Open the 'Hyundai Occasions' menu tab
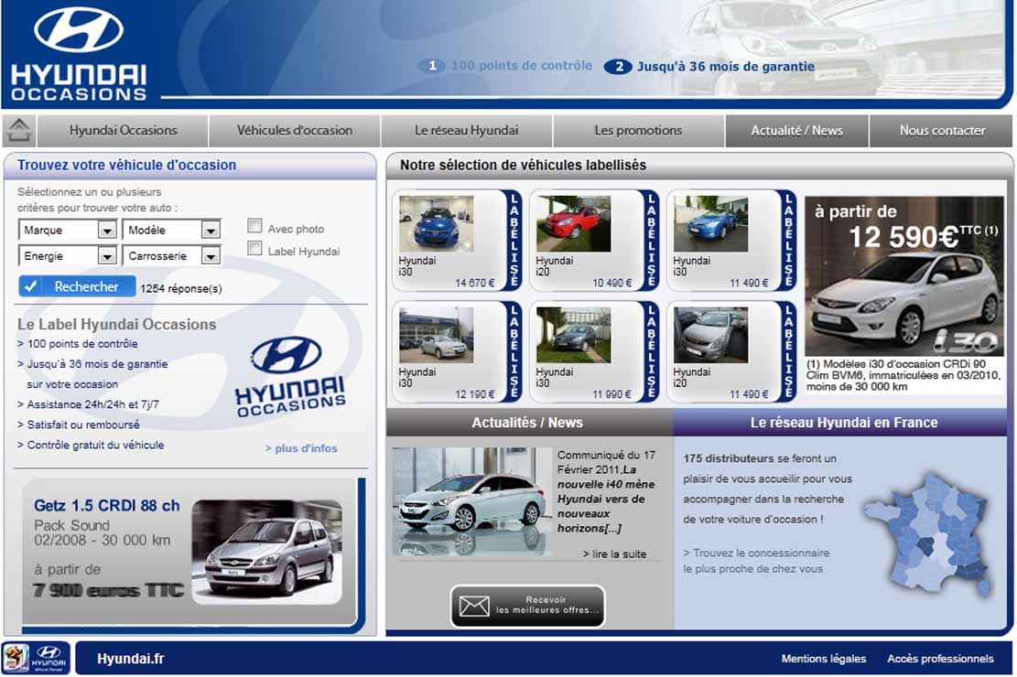The width and height of the screenshot is (1017, 677). [124, 130]
